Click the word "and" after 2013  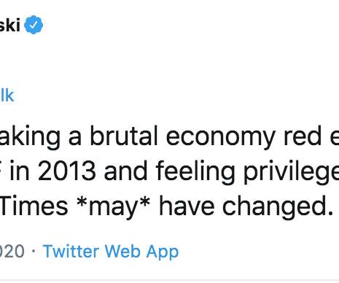tap(125, 171)
